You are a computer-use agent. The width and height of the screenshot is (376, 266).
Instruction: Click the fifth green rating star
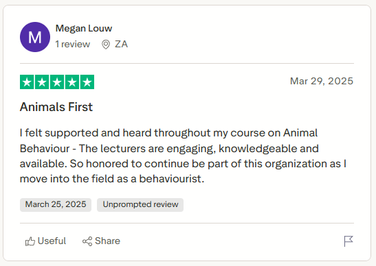point(87,82)
